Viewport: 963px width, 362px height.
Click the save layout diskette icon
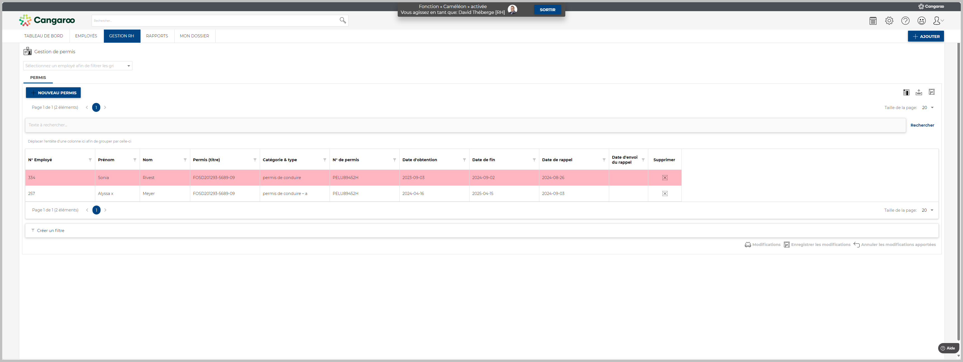point(932,92)
